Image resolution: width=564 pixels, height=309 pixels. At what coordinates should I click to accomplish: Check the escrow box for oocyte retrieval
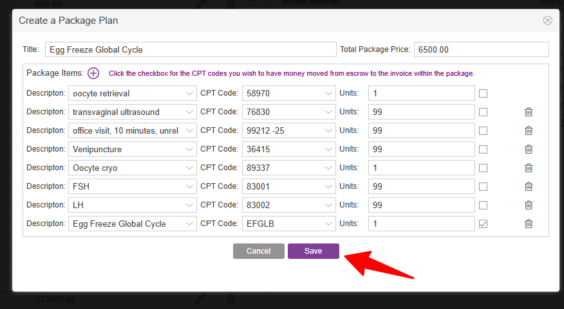coord(484,93)
